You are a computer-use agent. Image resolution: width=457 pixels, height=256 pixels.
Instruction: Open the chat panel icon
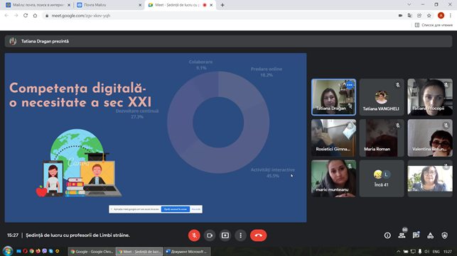(416, 235)
